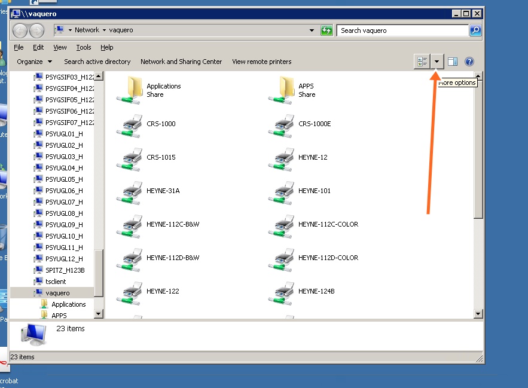Open the More options views dropdown
The height and width of the screenshot is (388, 528).
click(x=436, y=61)
